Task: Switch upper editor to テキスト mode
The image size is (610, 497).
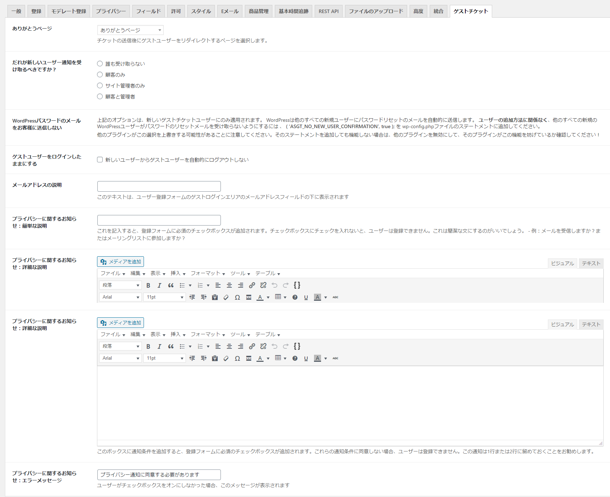Action: [591, 263]
